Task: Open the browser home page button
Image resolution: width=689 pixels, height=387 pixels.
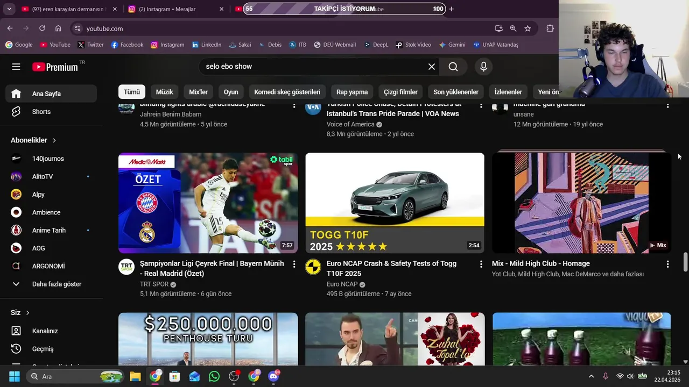Action: click(x=58, y=28)
